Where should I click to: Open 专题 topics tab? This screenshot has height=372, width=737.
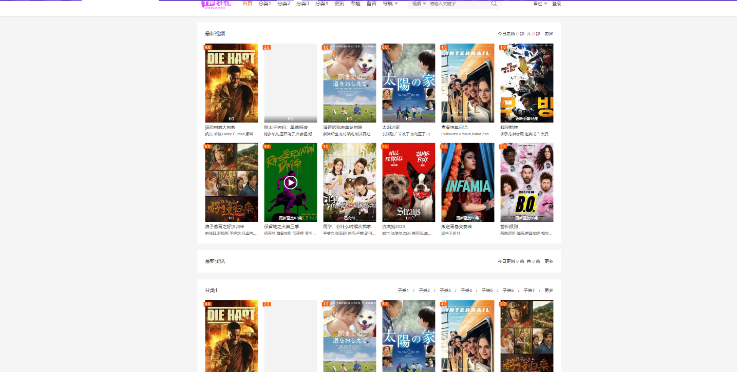[x=355, y=4]
